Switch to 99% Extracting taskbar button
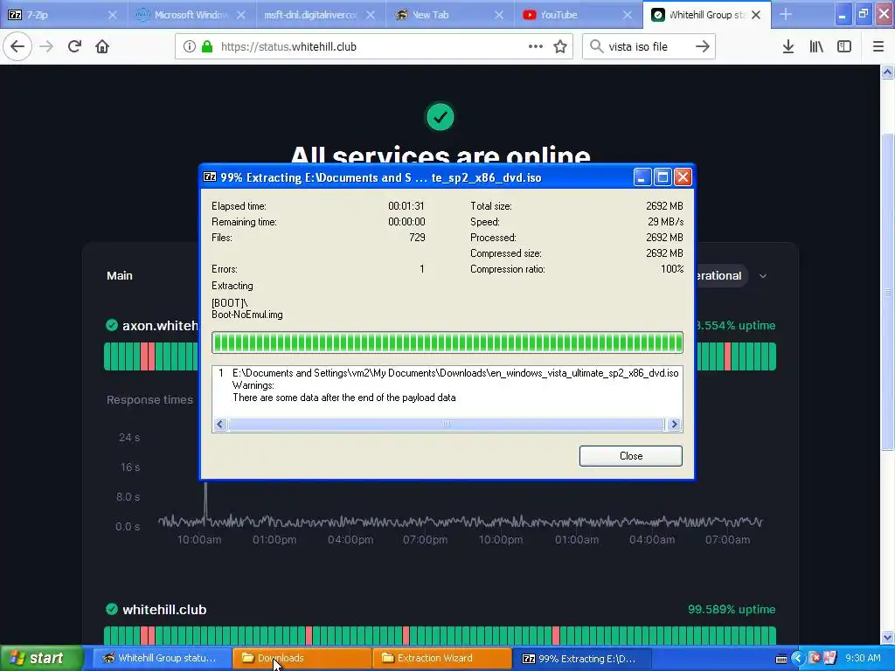895x671 pixels. [x=581, y=659]
